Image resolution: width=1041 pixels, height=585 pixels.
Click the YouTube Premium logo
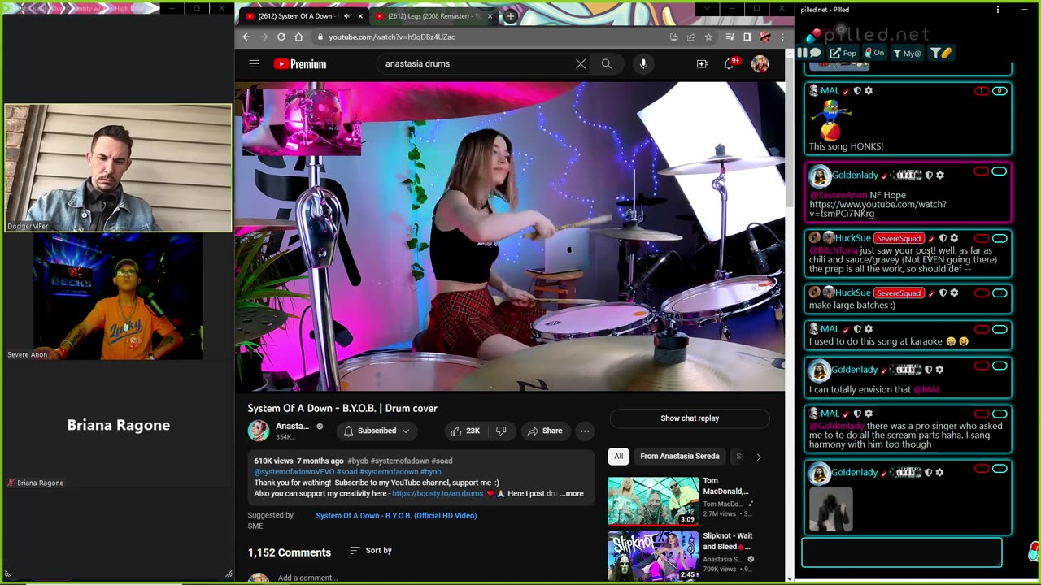pyautogui.click(x=300, y=64)
